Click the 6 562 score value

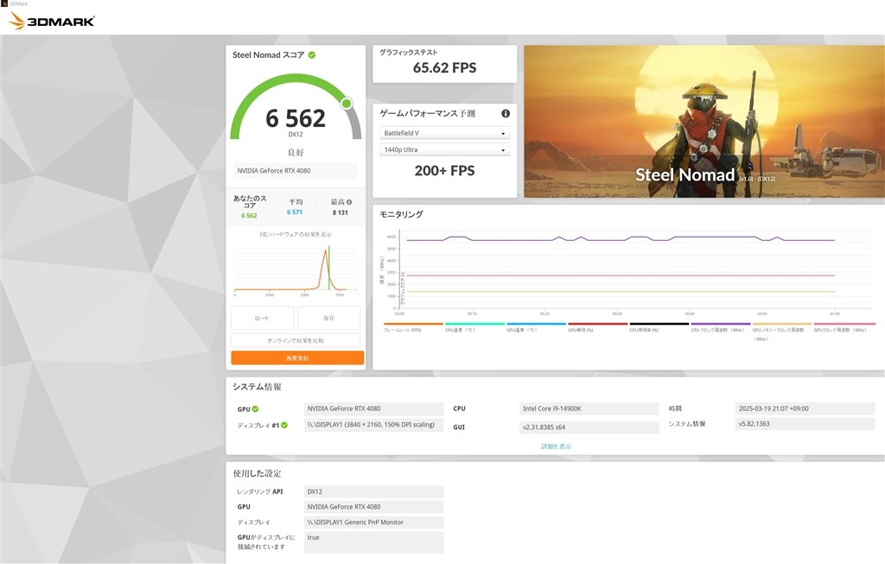(296, 118)
